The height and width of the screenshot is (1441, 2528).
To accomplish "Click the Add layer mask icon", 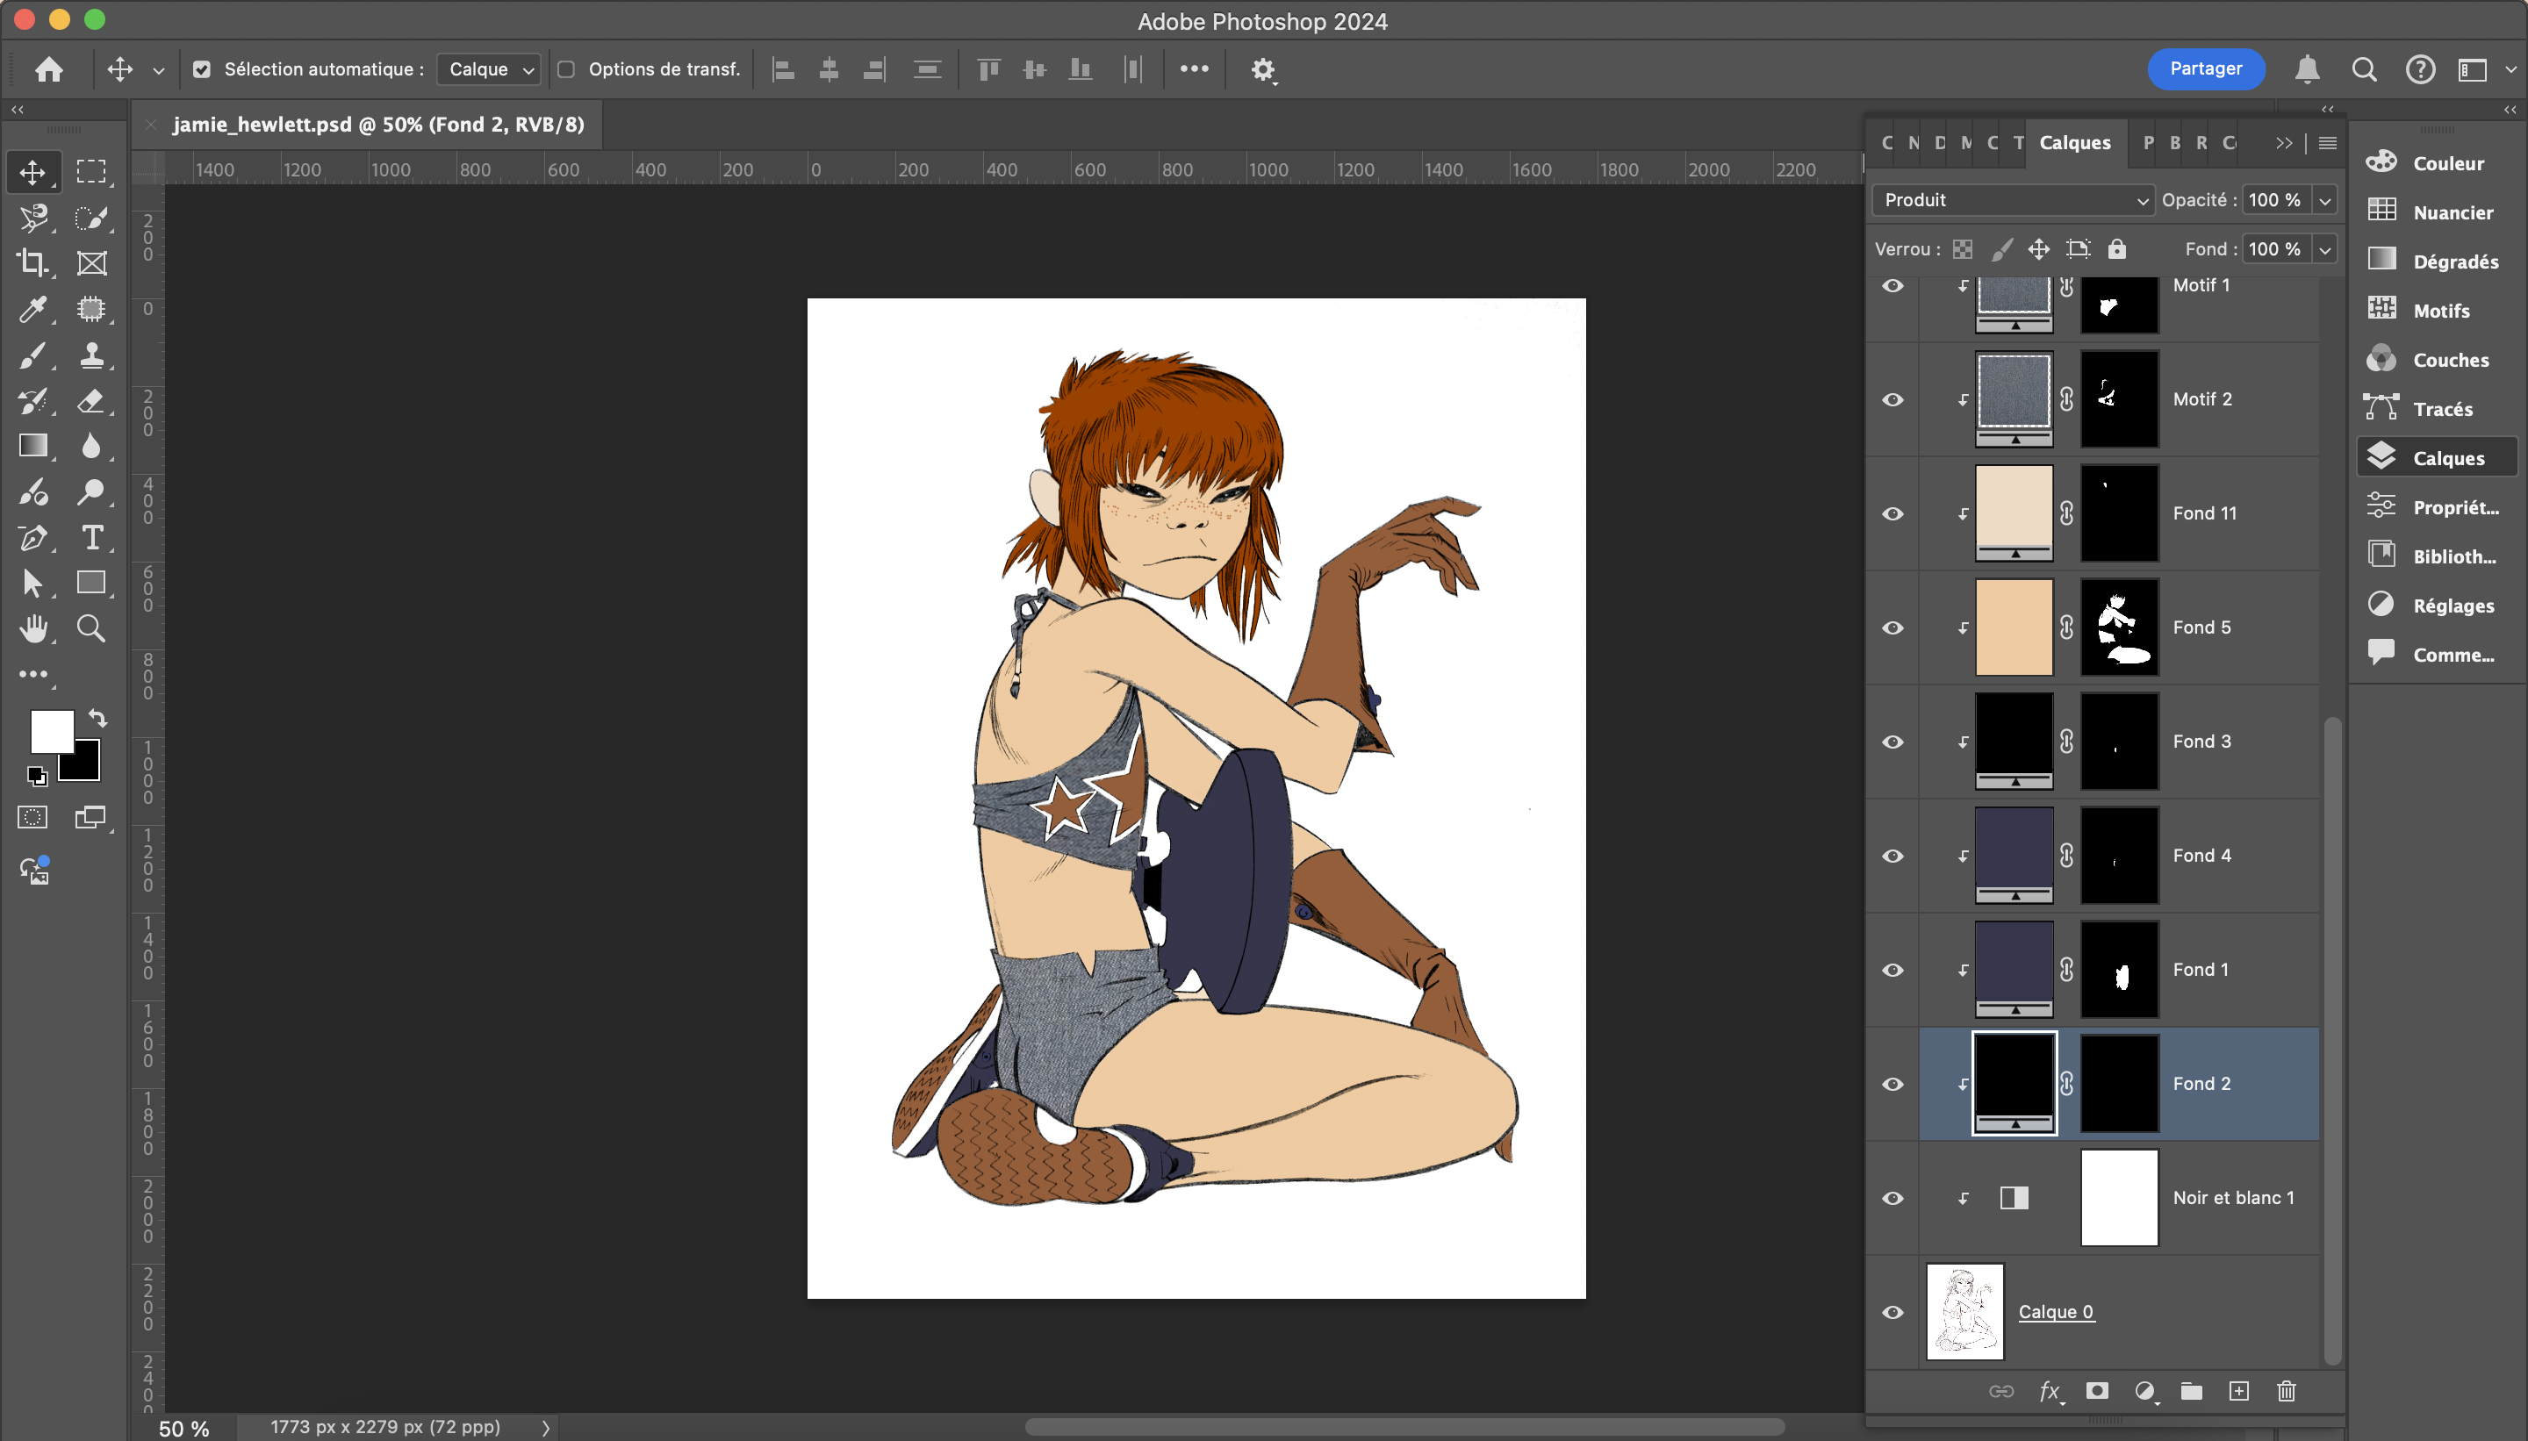I will 2096,1390.
